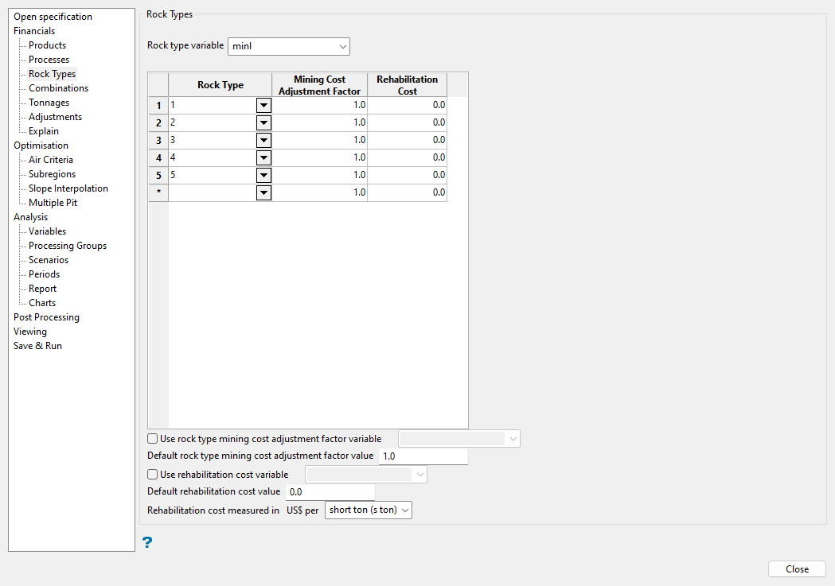Click the Default rehabilitation cost value field
This screenshot has width=835, height=586.
point(330,492)
